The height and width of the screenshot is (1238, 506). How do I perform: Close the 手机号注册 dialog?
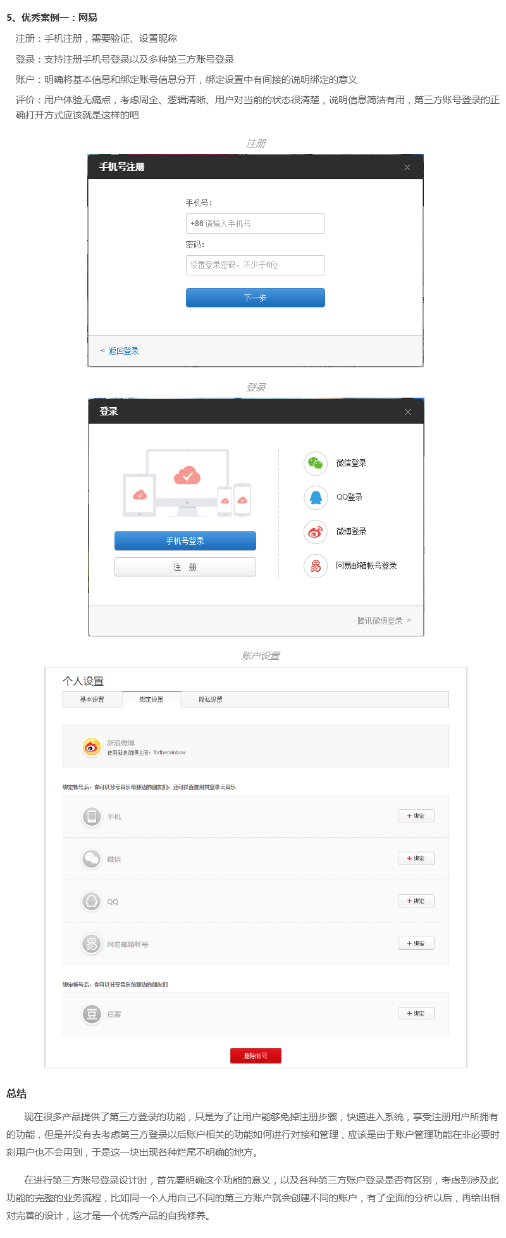pyautogui.click(x=407, y=167)
